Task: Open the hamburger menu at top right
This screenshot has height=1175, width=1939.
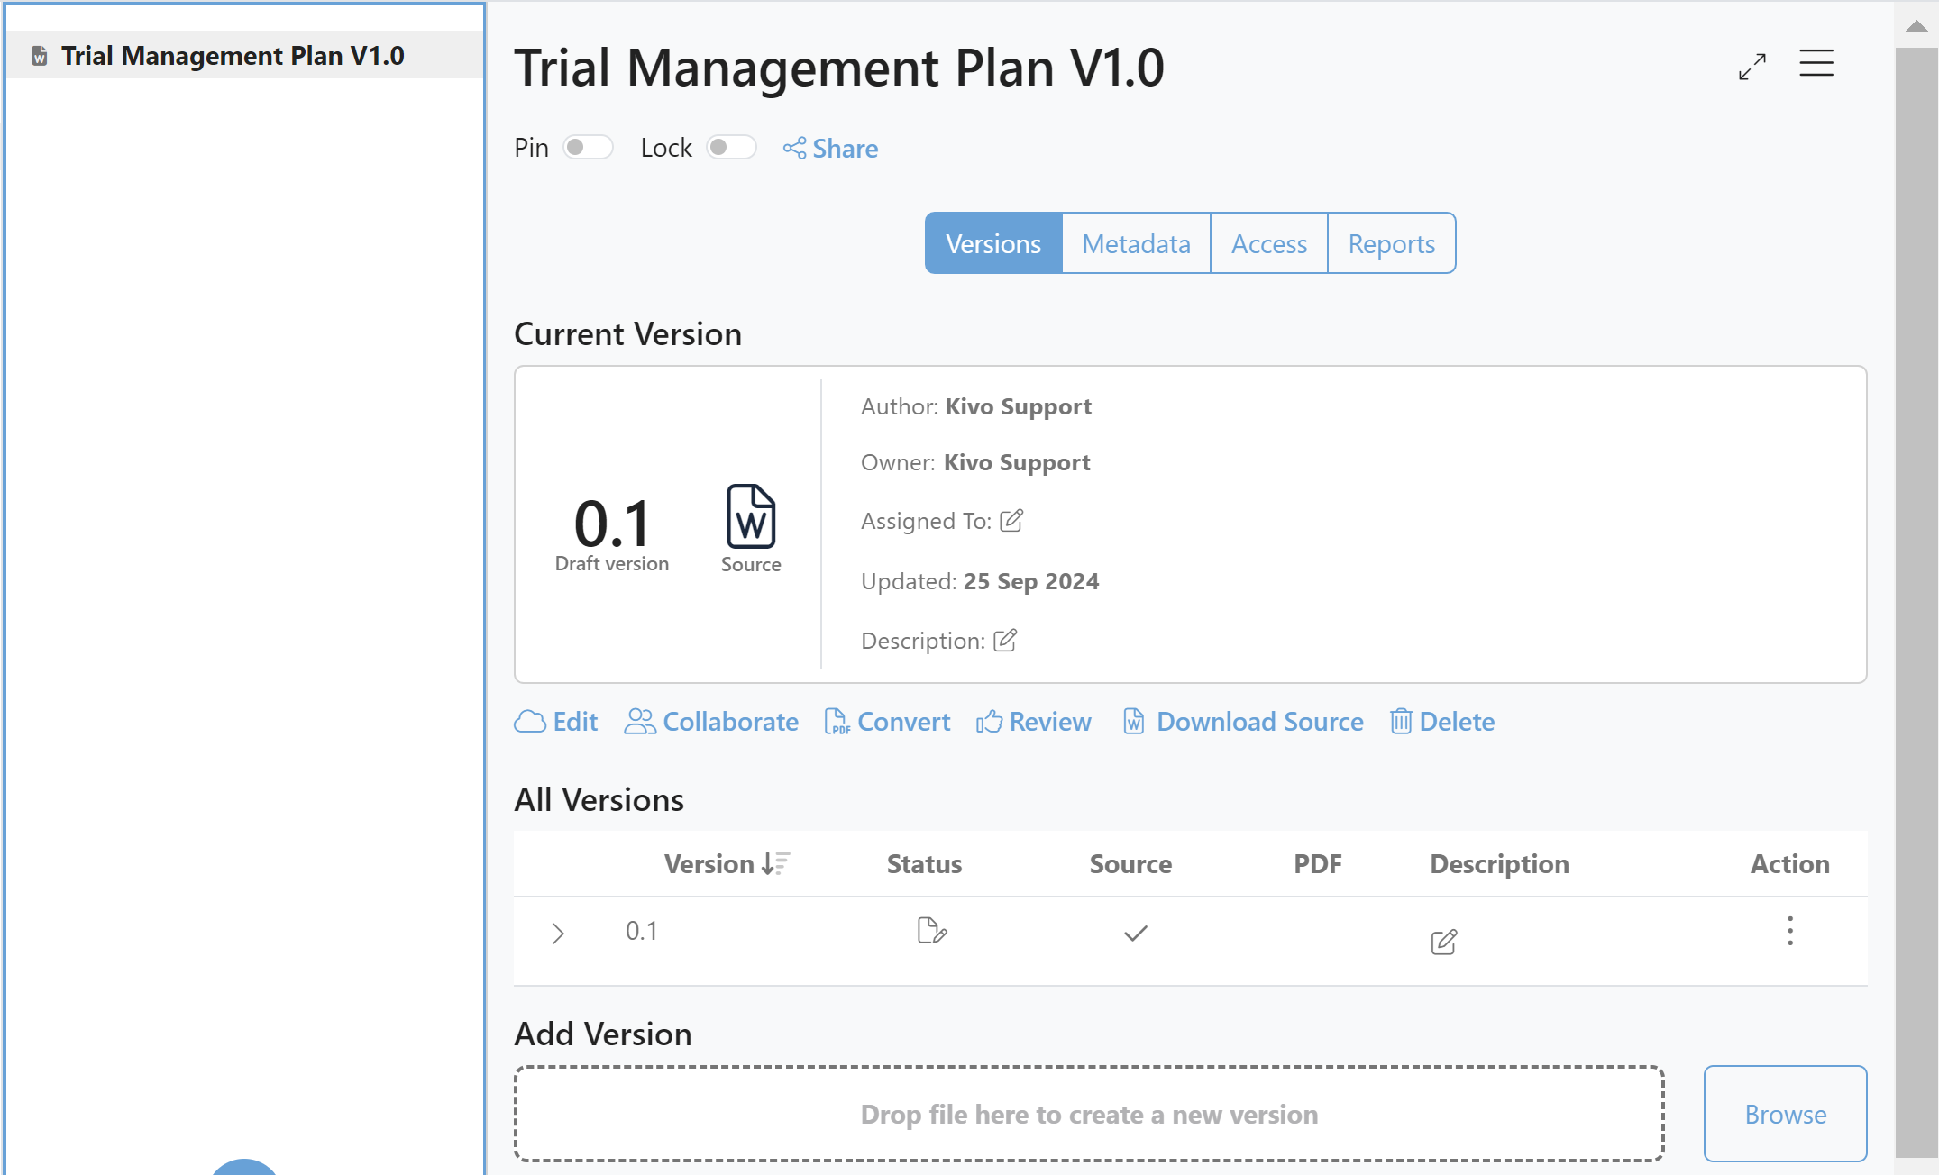Action: (1816, 63)
